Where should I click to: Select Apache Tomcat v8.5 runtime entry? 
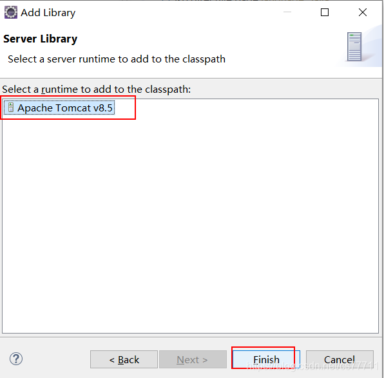click(x=59, y=108)
